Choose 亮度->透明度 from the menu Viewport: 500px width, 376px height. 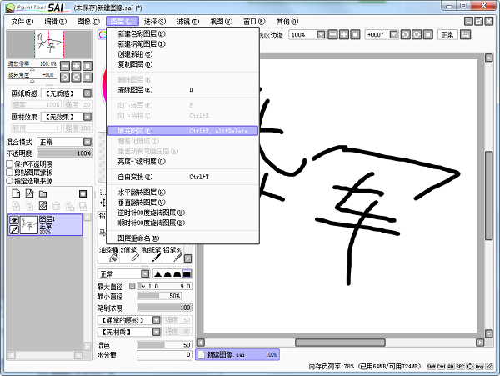[x=182, y=162]
